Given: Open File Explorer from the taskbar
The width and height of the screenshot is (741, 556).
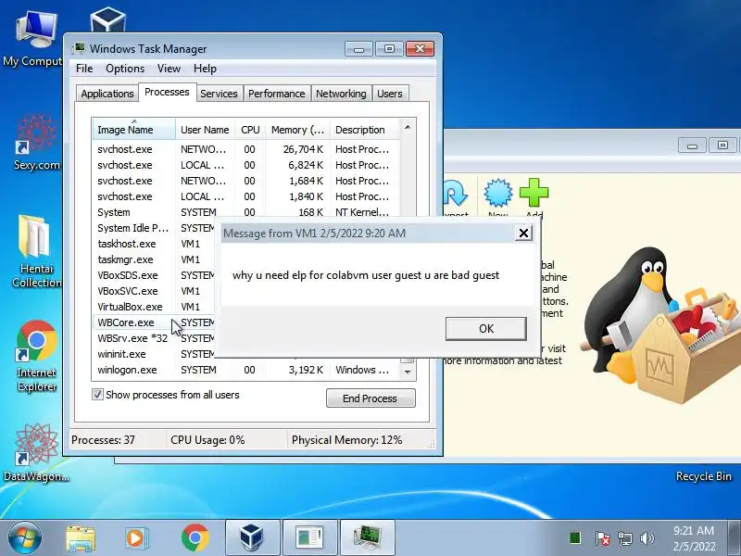Looking at the screenshot, I should point(81,538).
